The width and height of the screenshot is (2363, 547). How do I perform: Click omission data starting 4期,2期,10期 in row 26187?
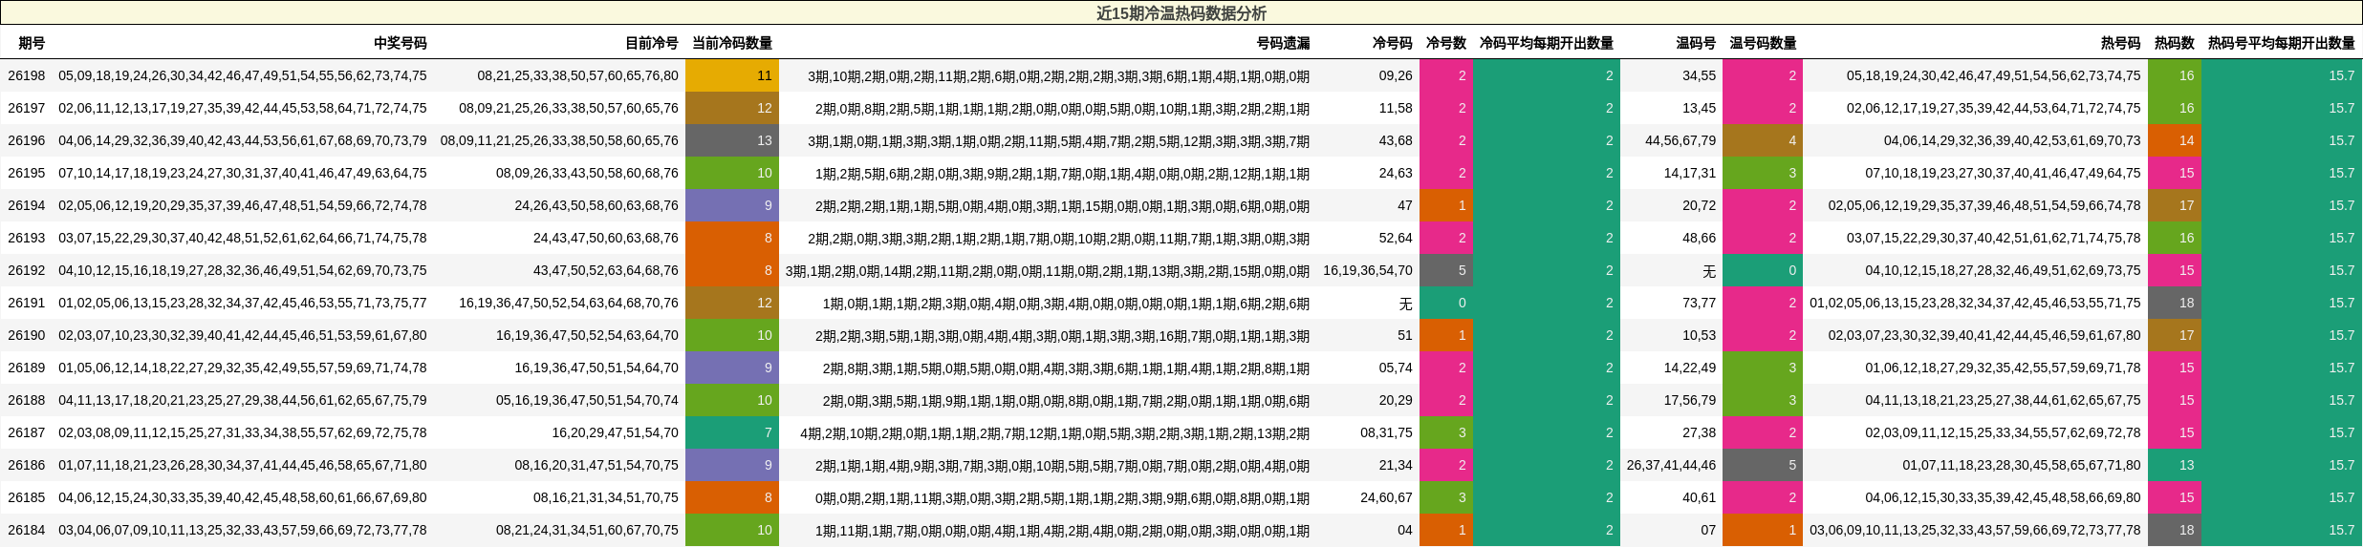(x=1055, y=432)
